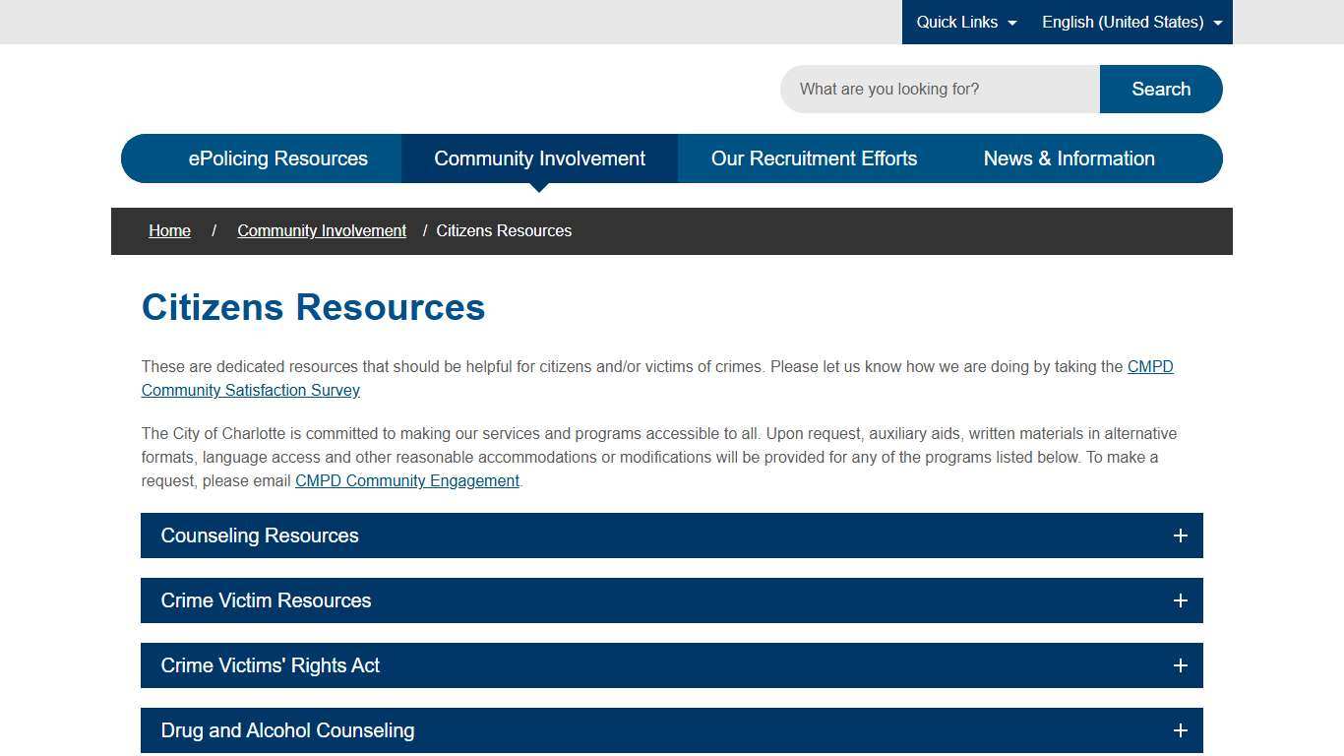Viewport: 1344px width, 756px height.
Task: Click the Quick Links dropdown arrow
Action: point(1013,22)
